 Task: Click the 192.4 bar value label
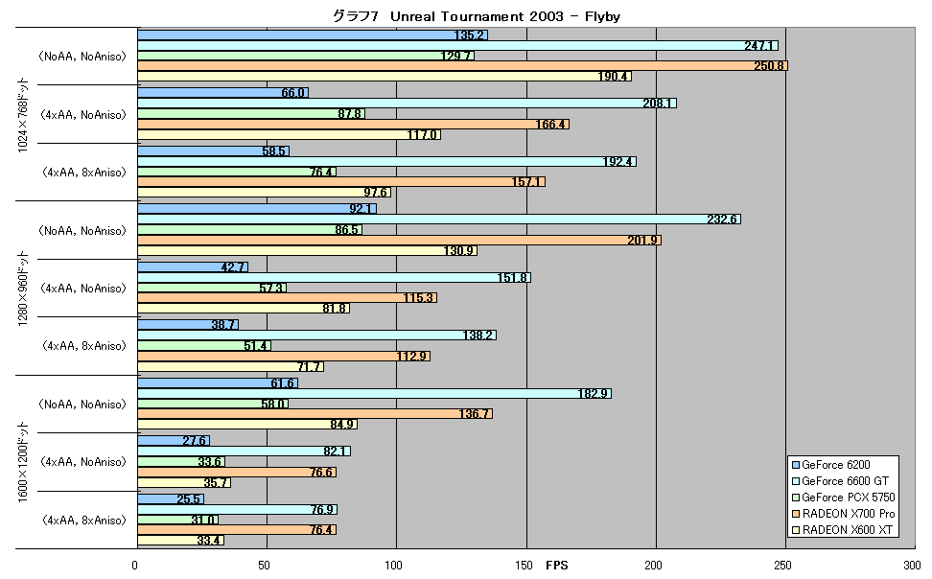[x=617, y=162]
